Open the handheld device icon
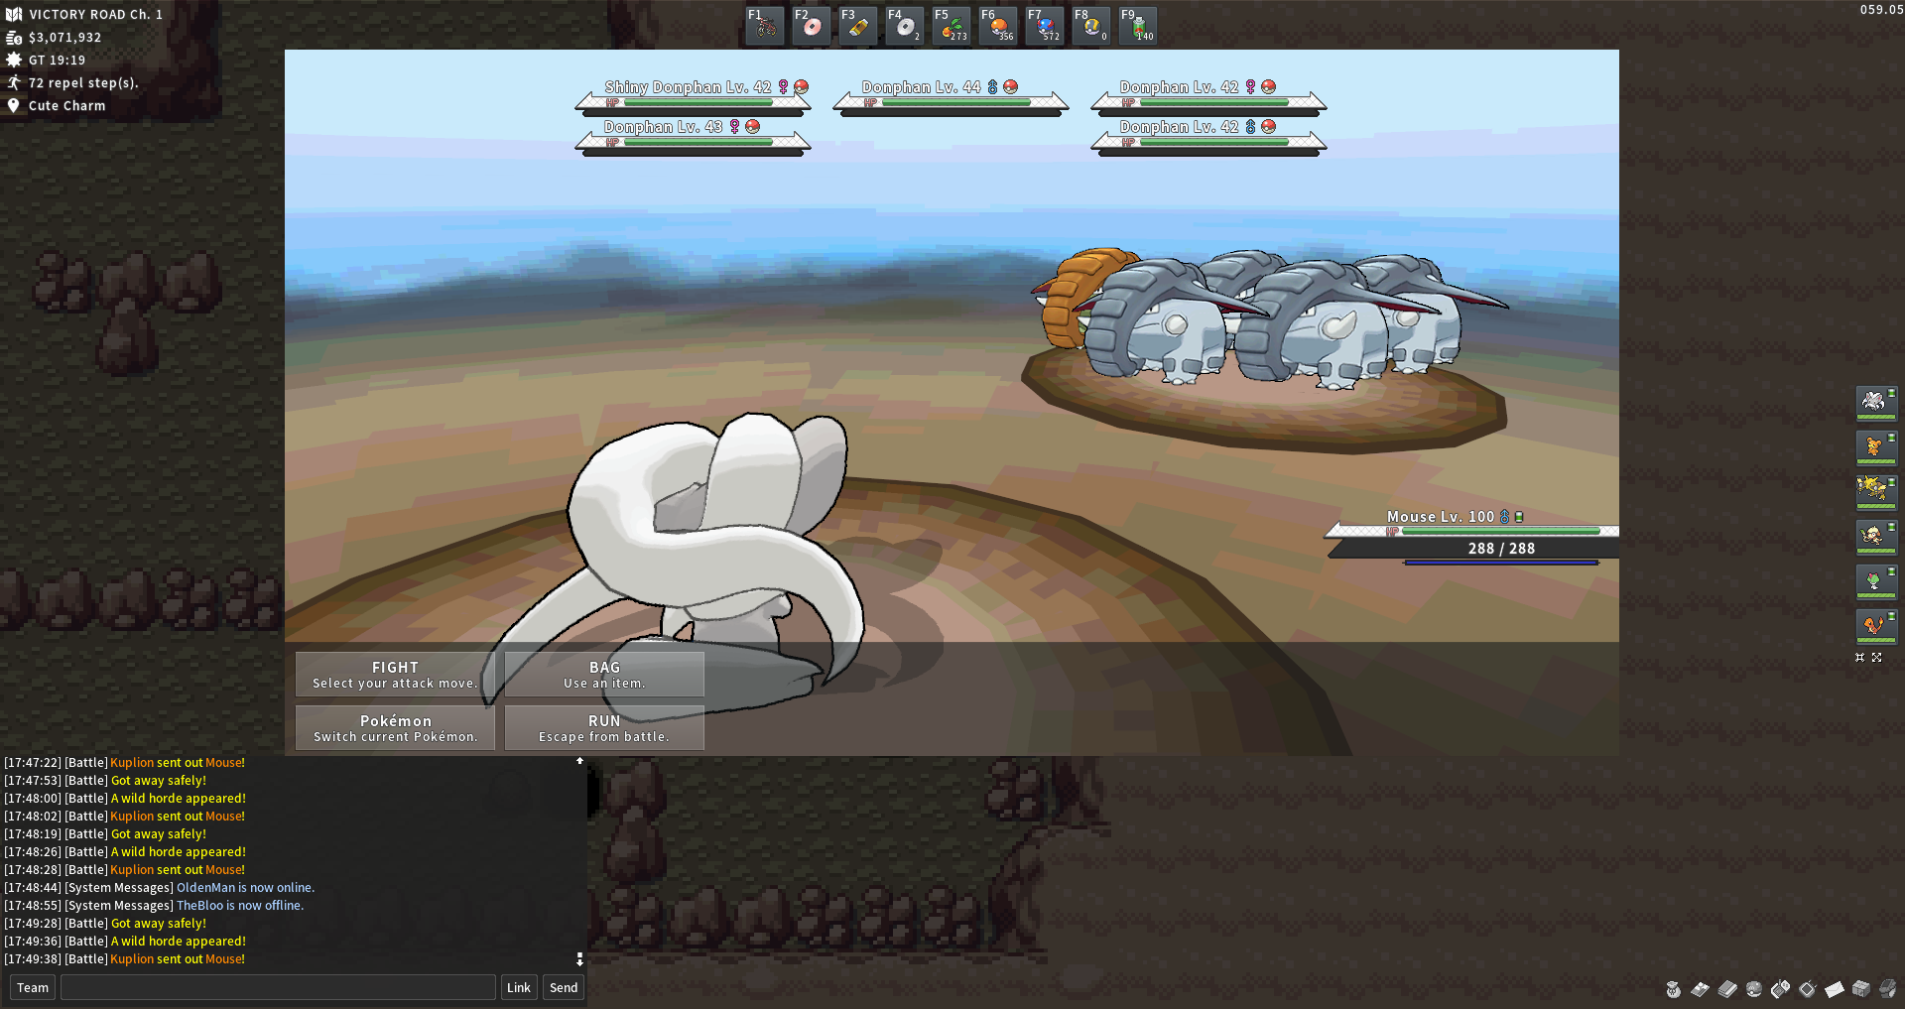The image size is (1905, 1009). coord(1780,989)
